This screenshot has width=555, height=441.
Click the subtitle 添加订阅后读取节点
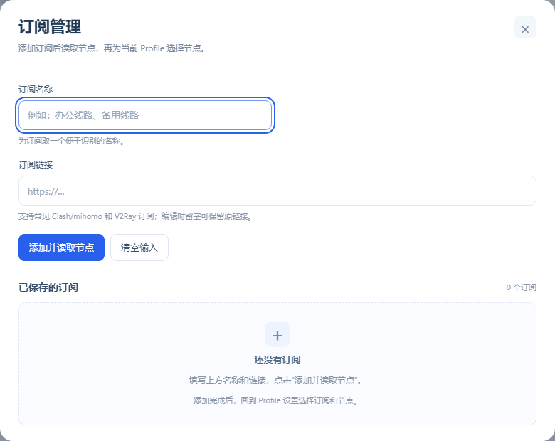112,48
